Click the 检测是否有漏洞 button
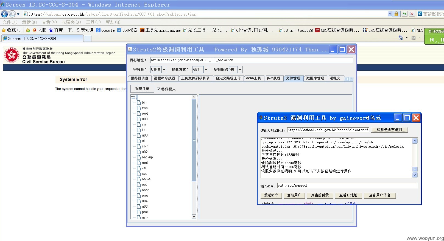 (389, 130)
